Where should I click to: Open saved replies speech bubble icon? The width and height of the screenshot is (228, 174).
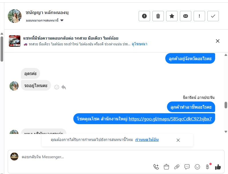click(187, 167)
